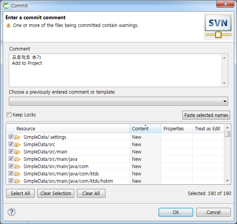
Task: Click the warning folder icon for SimpleData/src/main
Action: coord(18,152)
